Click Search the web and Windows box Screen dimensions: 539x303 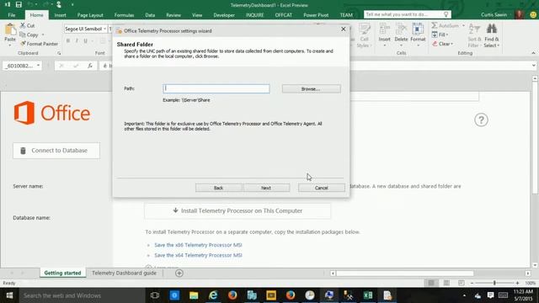[x=82, y=295]
